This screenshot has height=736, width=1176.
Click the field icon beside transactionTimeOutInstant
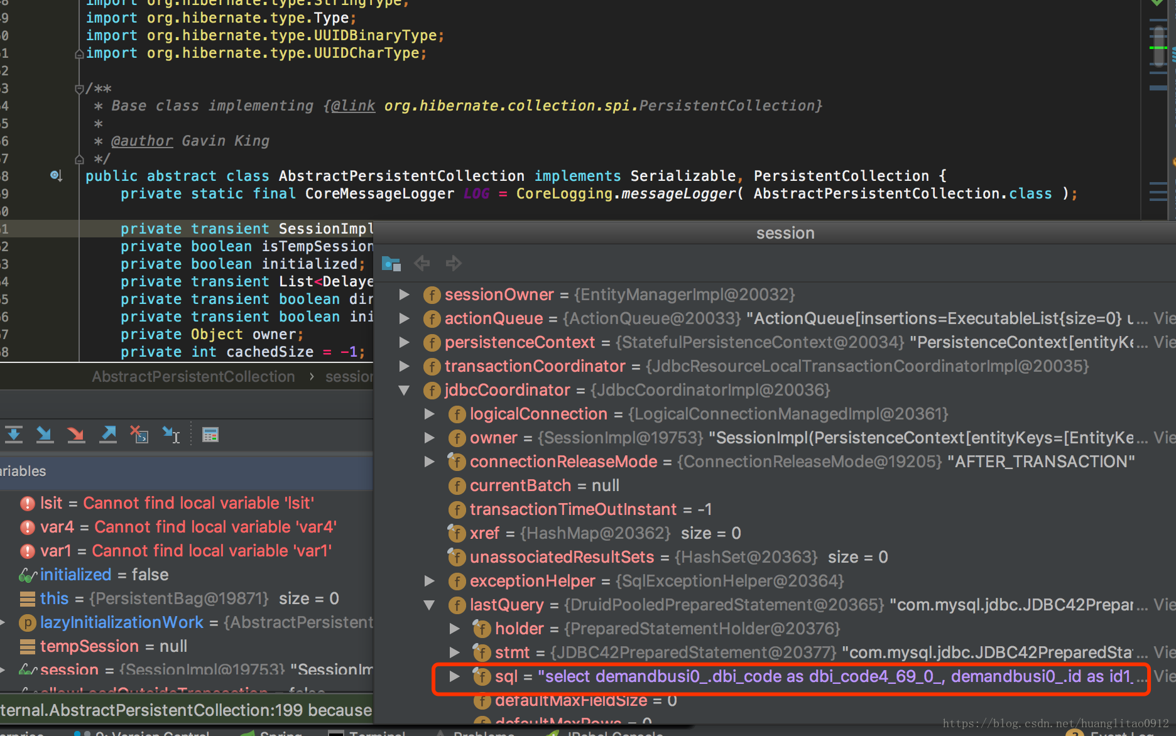[457, 510]
